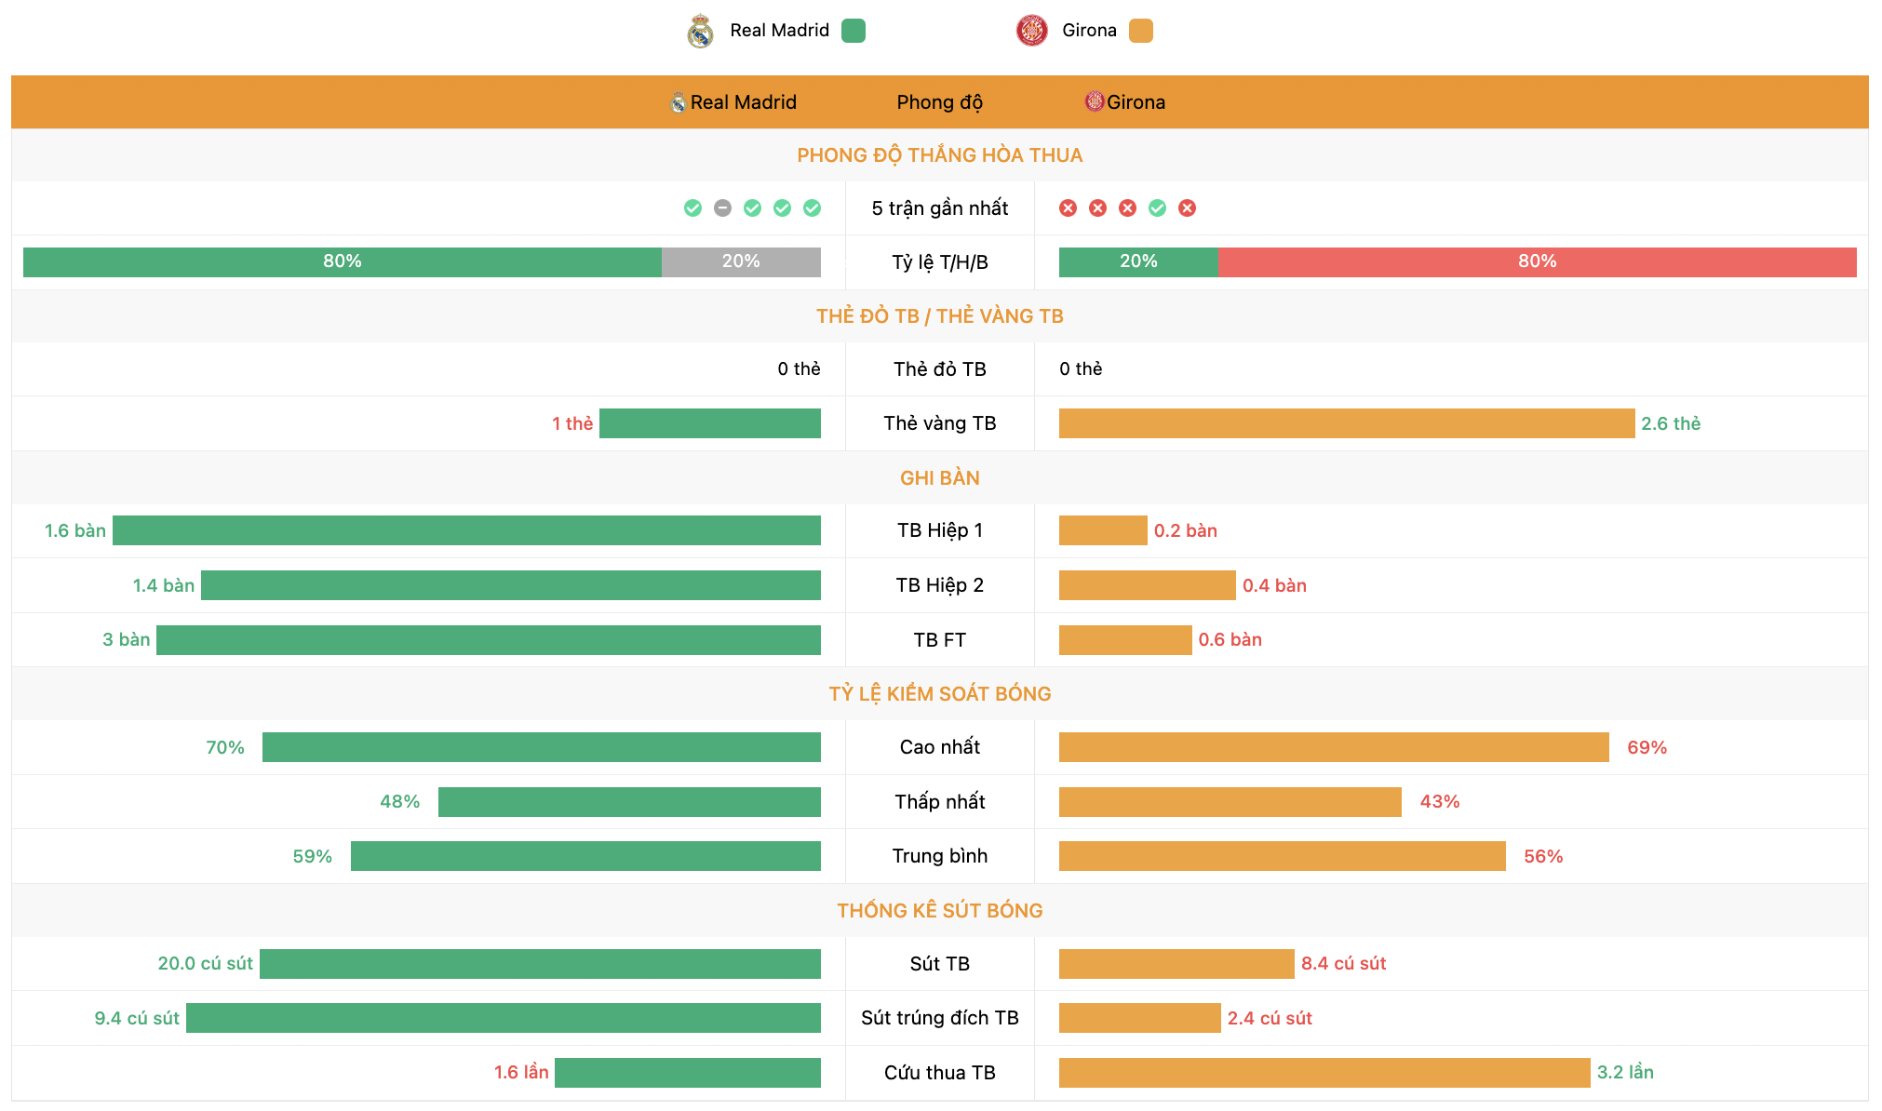Click the 'TB Hiệp 1' row label
This screenshot has height=1111, width=1882.
pos(939,530)
